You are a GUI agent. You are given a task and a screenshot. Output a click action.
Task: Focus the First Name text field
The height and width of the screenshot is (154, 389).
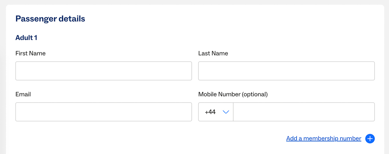104,71
